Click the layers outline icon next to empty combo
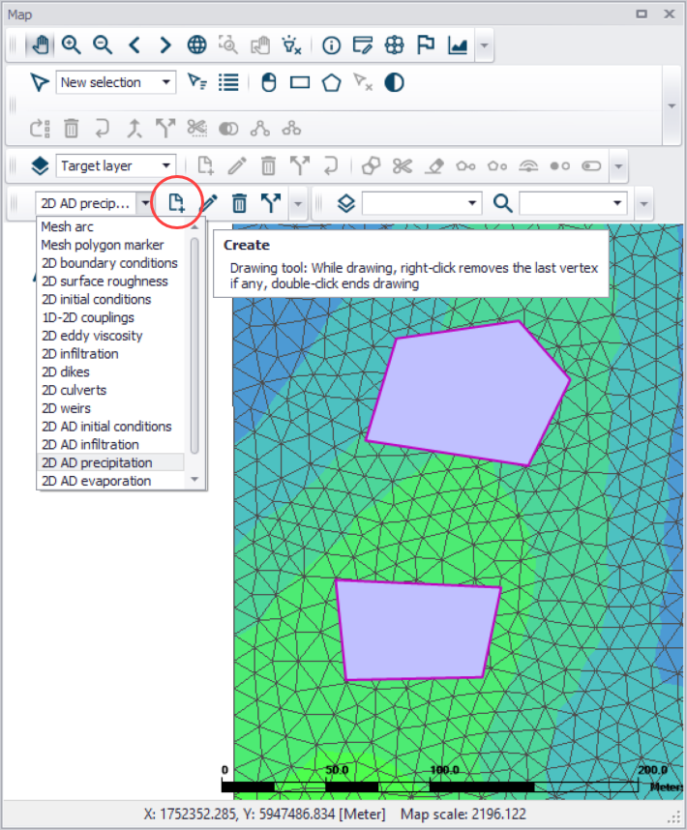Screen dimensions: 687x830 346,203
